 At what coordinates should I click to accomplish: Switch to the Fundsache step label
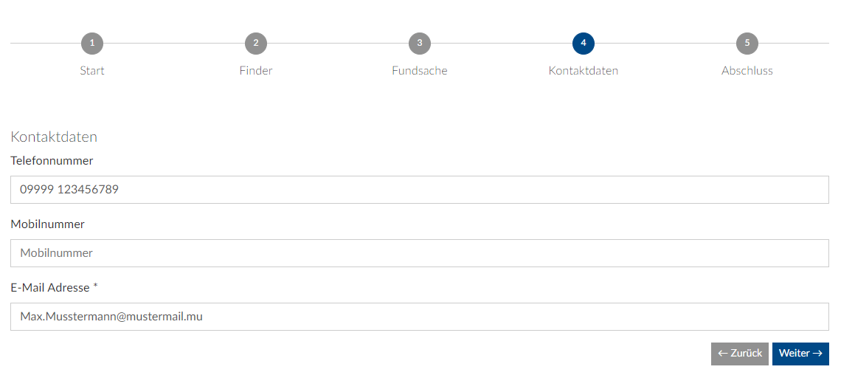pos(420,71)
